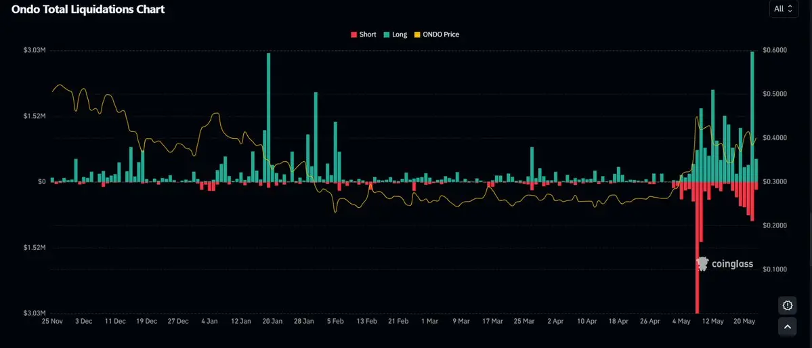Click the 20 Jan date label
Image resolution: width=812 pixels, height=348 pixels.
(272, 321)
